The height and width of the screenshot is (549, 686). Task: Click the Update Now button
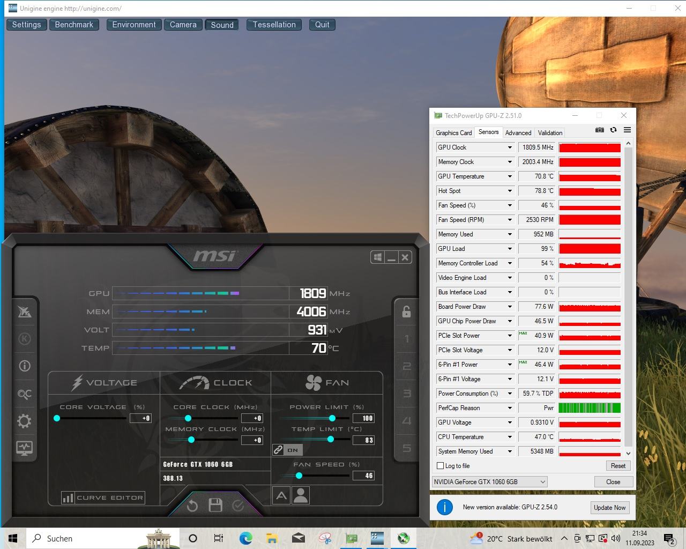609,507
